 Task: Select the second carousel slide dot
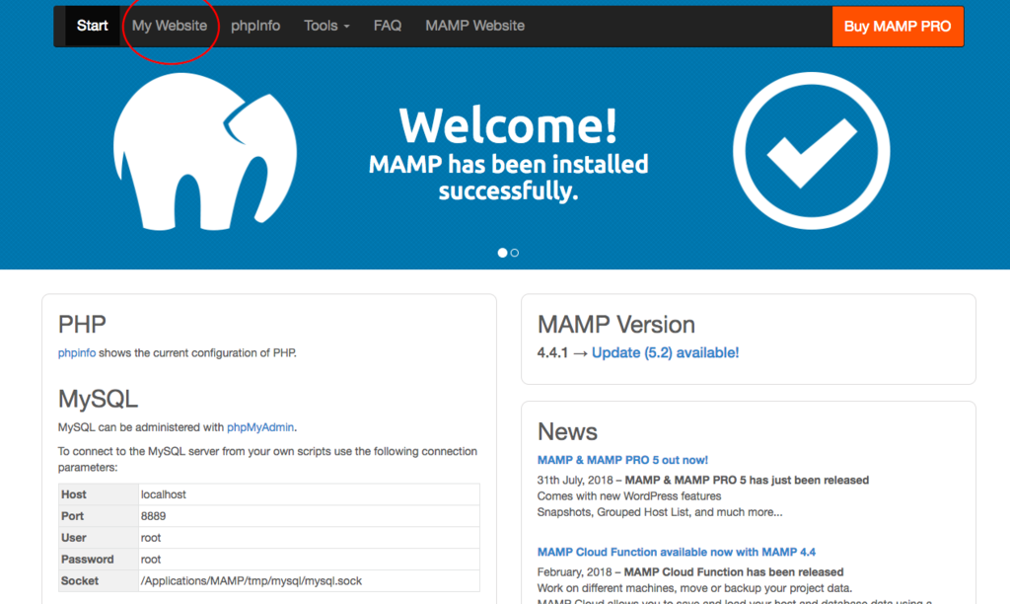click(515, 253)
